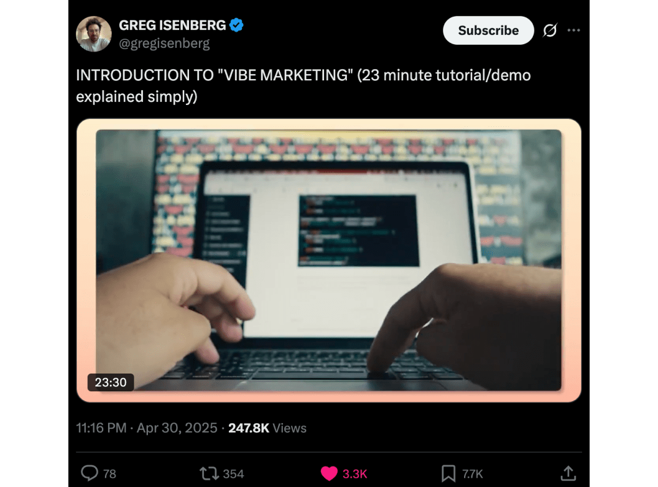Toggle the bookmark icon
The height and width of the screenshot is (487, 658).
(448, 473)
